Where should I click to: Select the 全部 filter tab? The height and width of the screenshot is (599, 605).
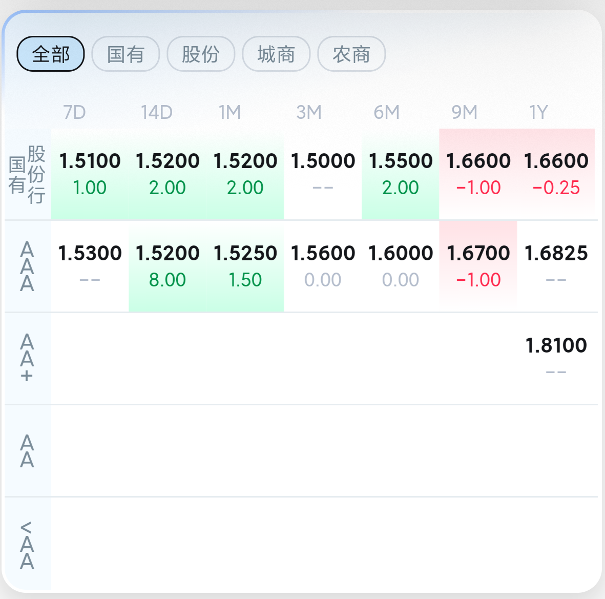coord(51,54)
